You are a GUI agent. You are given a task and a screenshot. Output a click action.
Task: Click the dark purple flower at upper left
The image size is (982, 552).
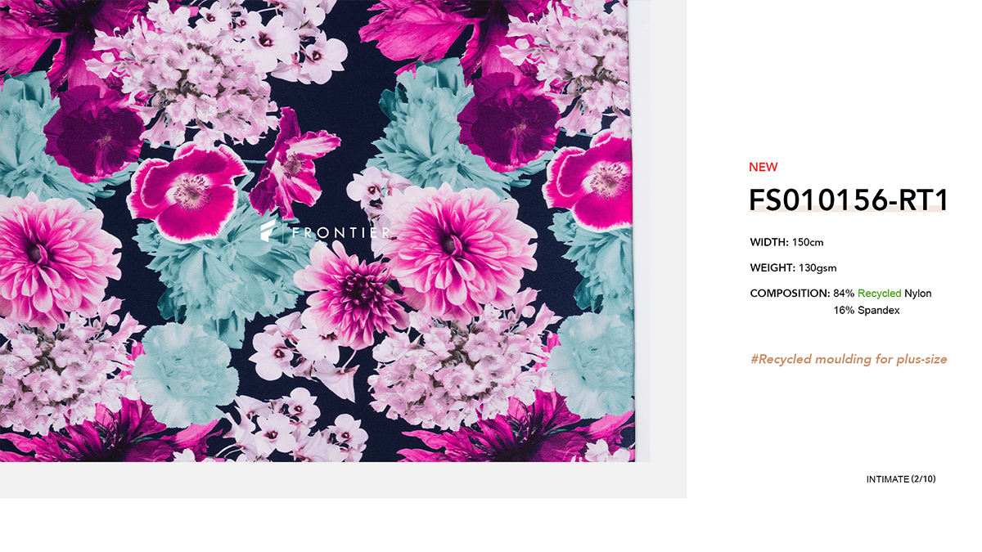92,131
